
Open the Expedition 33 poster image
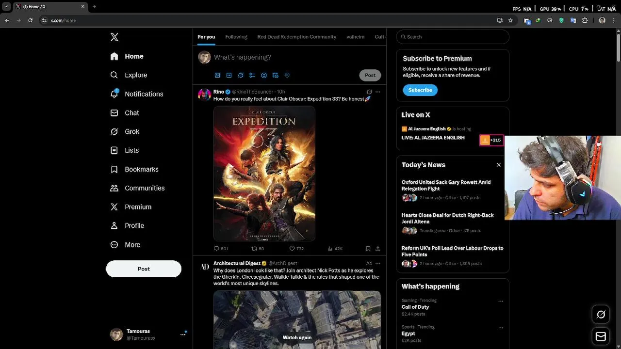click(264, 174)
